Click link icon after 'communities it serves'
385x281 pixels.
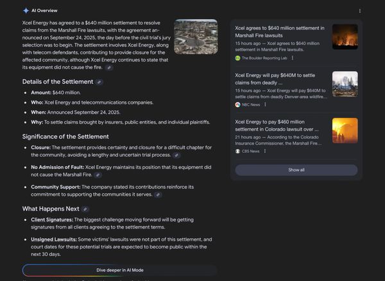click(158, 195)
